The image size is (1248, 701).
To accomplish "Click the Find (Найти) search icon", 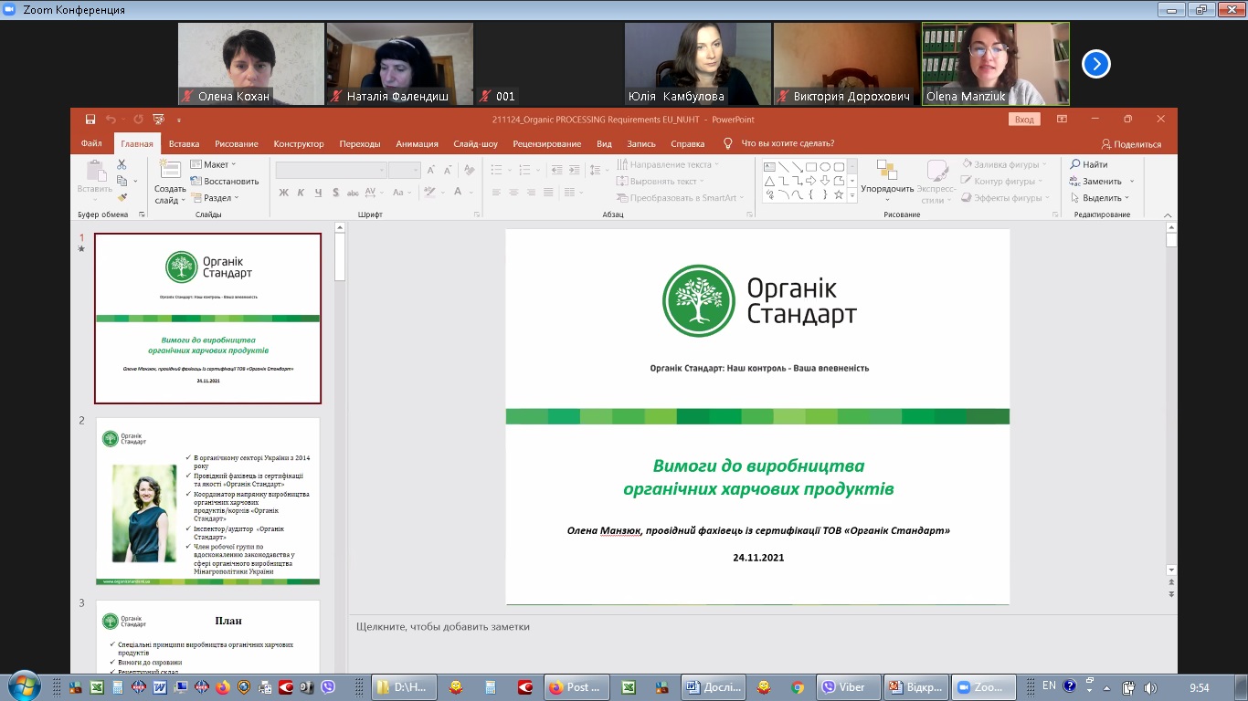I will click(1075, 164).
